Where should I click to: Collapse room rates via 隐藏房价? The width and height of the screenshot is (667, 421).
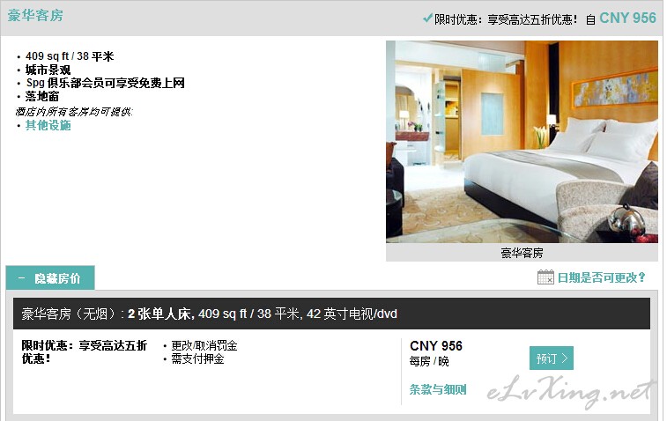pyautogui.click(x=50, y=278)
